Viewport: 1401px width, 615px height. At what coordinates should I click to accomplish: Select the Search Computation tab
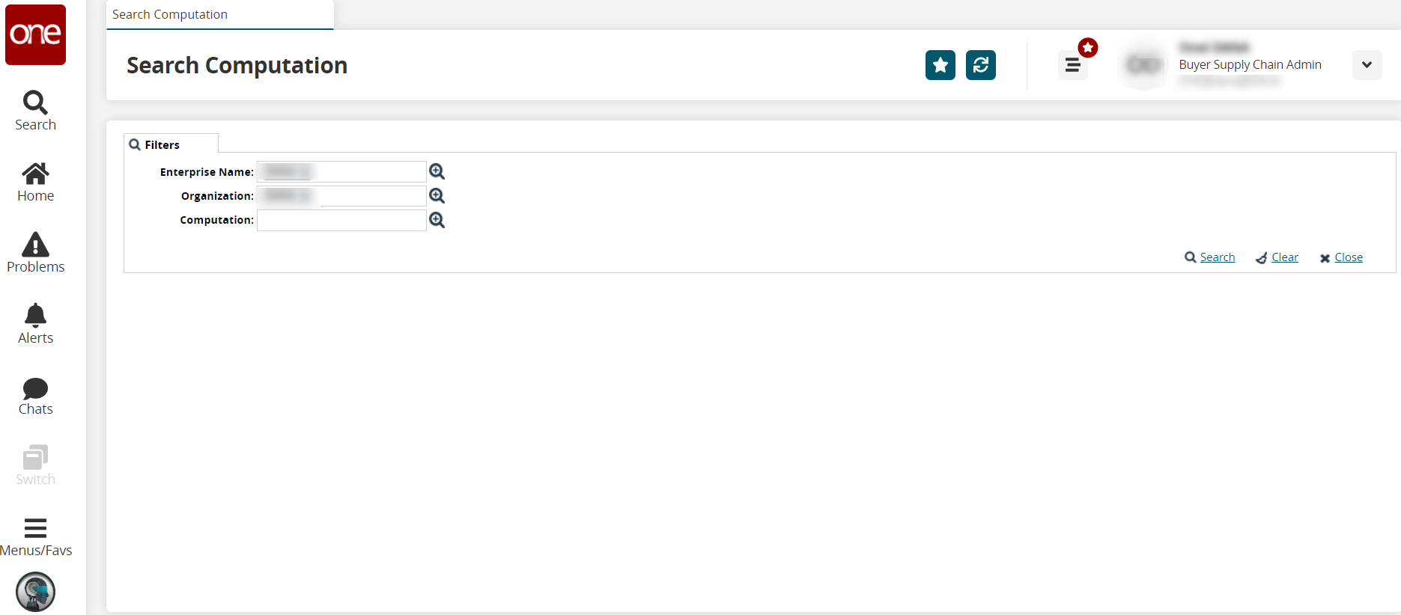pyautogui.click(x=170, y=15)
